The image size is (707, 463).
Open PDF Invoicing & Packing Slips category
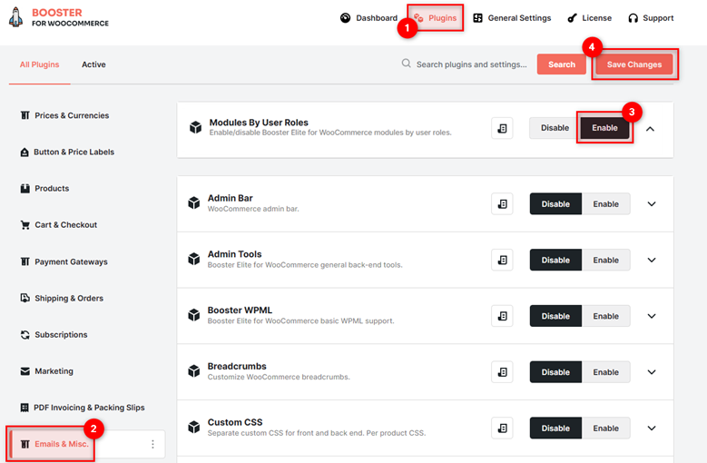click(x=83, y=408)
